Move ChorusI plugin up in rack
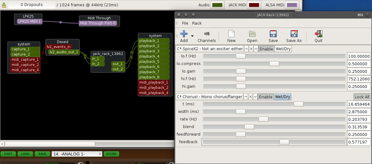 (246, 97)
